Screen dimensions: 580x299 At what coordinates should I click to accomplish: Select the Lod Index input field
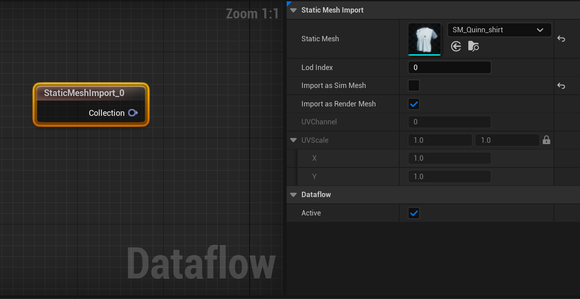coord(449,67)
